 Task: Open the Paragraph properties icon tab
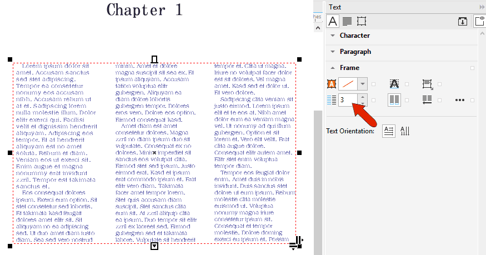pyautogui.click(x=347, y=22)
